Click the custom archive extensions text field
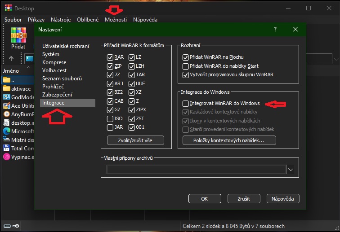The height and width of the screenshot is (232, 340). (x=197, y=169)
